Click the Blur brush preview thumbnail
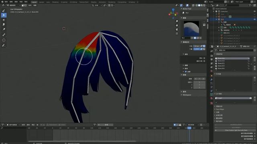 click(x=191, y=28)
